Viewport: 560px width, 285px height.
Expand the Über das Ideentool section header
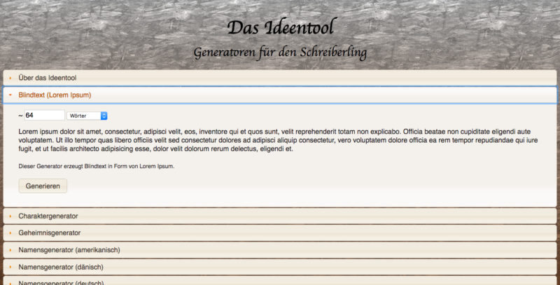tap(48, 78)
